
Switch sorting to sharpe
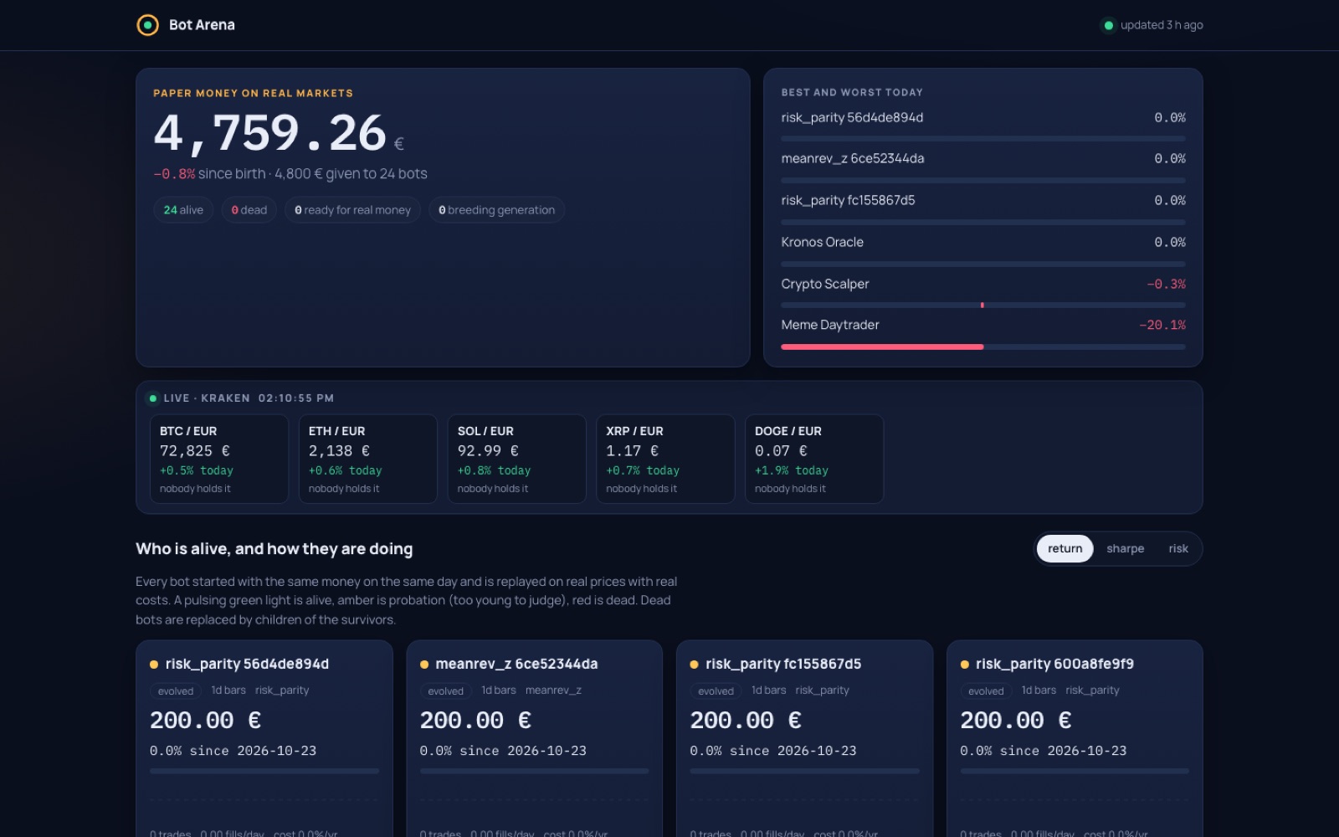[x=1125, y=548]
